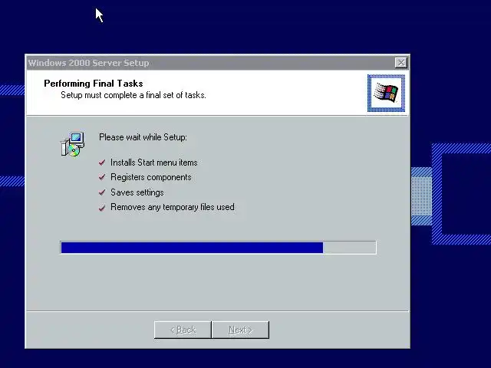Click the checkmark beside Registers components
The width and height of the screenshot is (491, 368).
point(102,177)
